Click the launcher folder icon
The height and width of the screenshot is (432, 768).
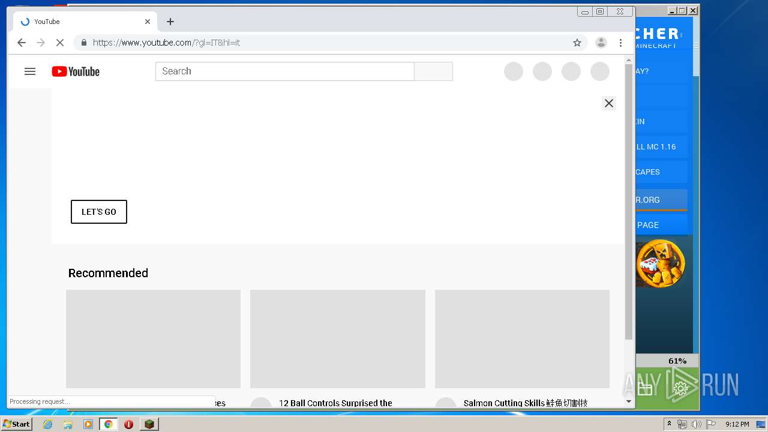644,389
